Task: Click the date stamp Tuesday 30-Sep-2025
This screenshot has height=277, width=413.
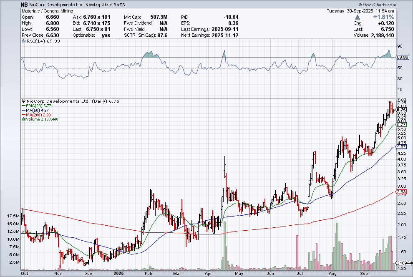Action: tap(350, 11)
